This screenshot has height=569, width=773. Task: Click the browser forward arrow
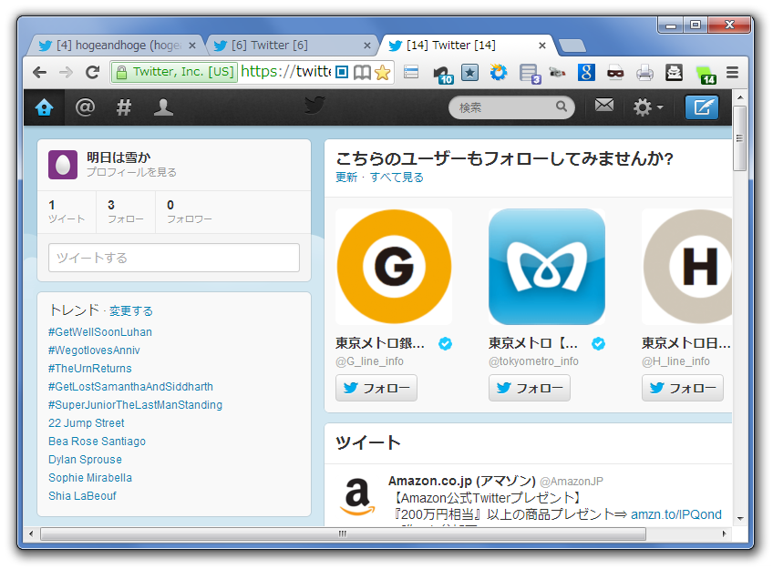(x=66, y=72)
